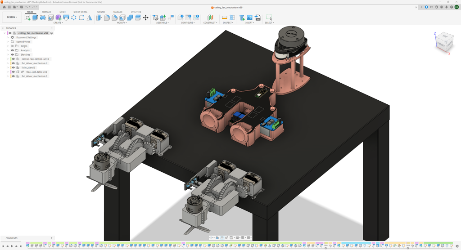Screen dimensions: 461x250
Task: Click the Home data panel icon
Action: [x=4, y=7]
